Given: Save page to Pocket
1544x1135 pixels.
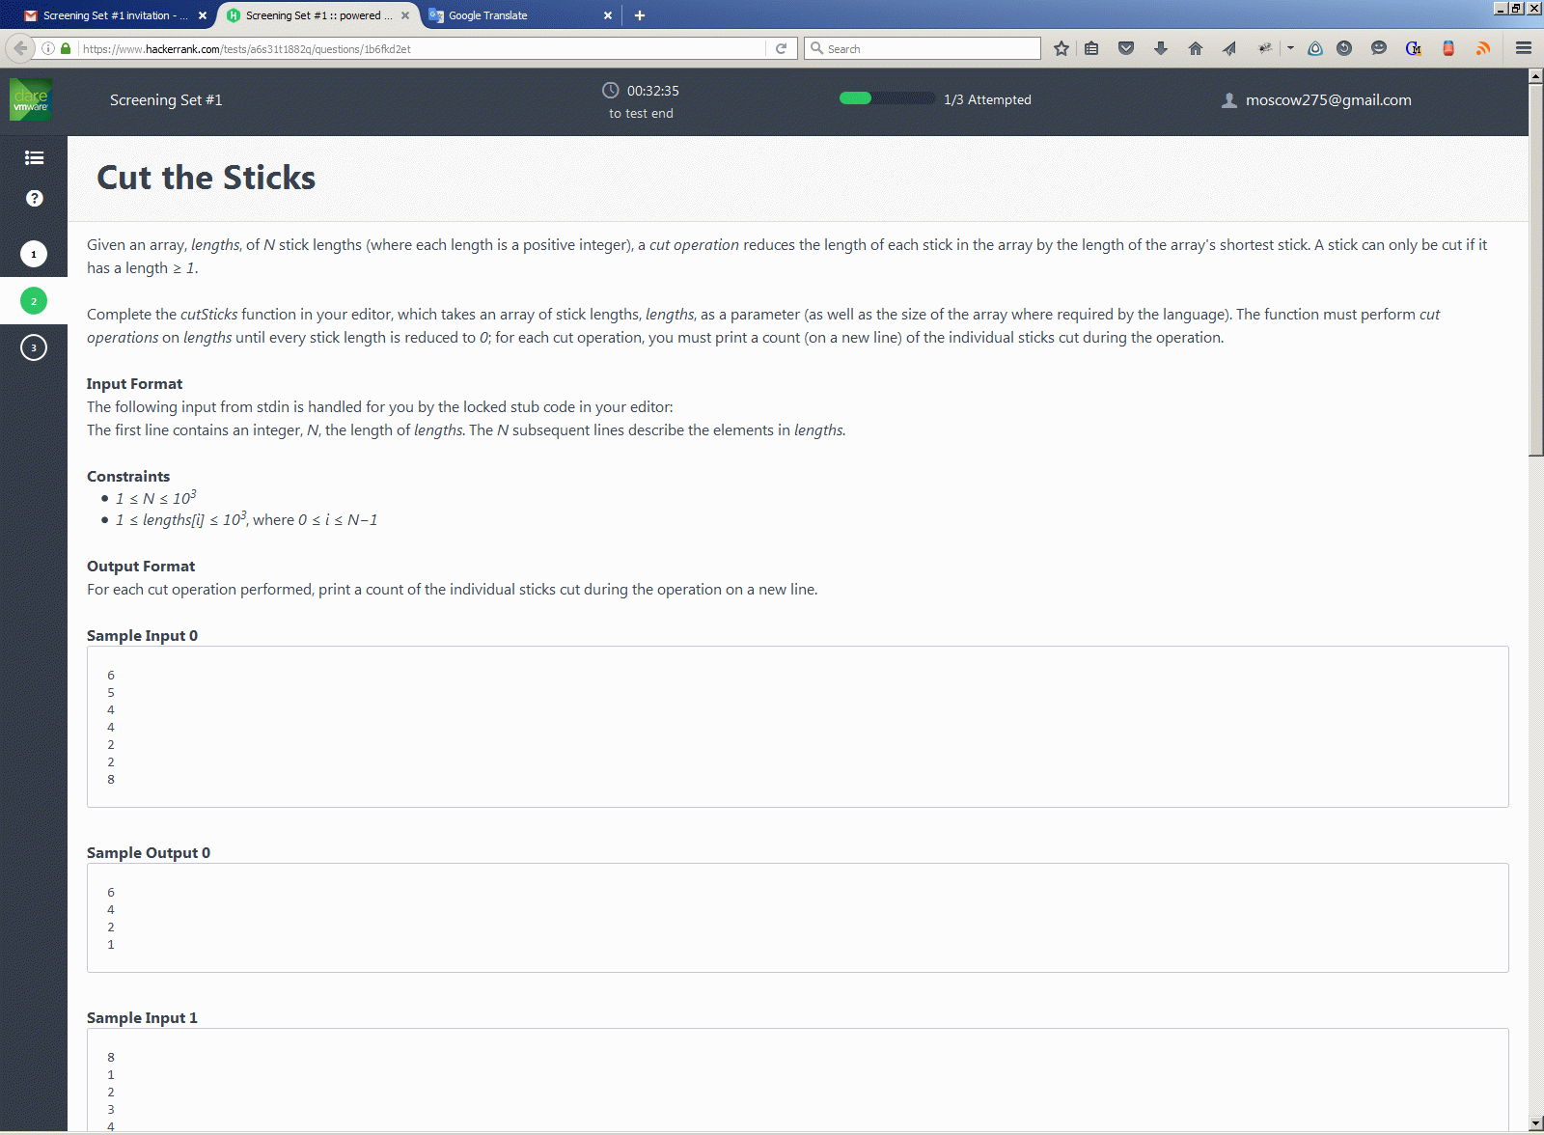Looking at the screenshot, I should click(1126, 48).
